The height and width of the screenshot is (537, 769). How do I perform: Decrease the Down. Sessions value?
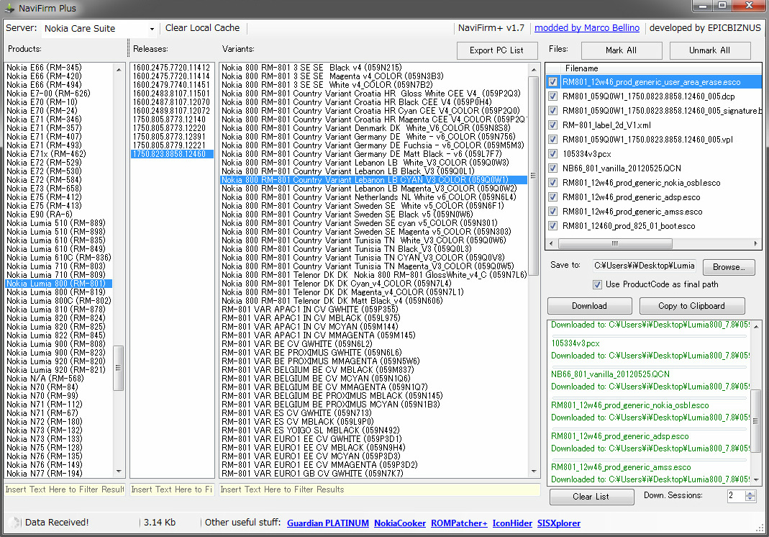point(751,499)
